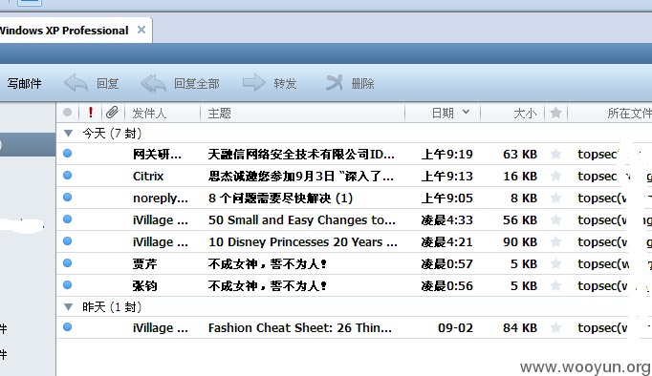This screenshot has width=652, height=376.
Task: Click the 上午9:19 time cell
Action: tap(447, 155)
